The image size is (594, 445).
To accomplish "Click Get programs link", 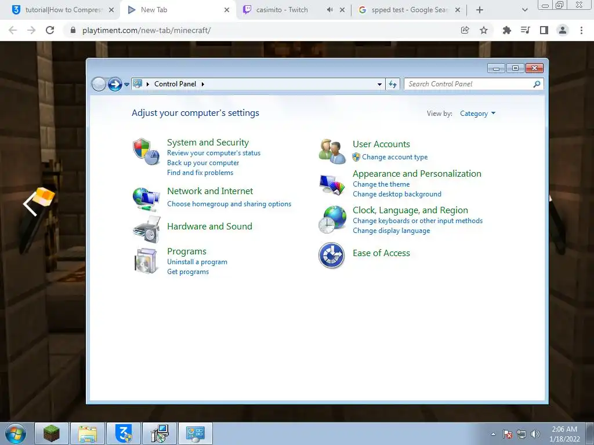I will tap(188, 272).
